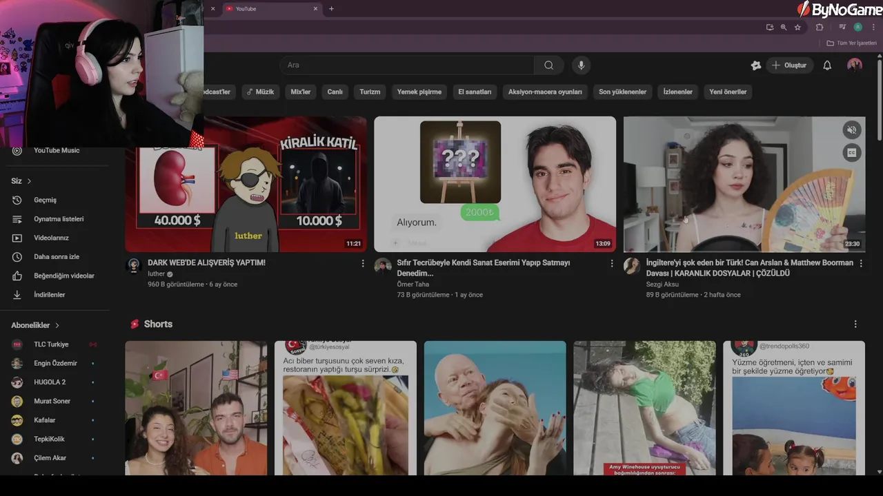Image resolution: width=883 pixels, height=496 pixels.
Task: Bookmark page with the star icon
Action: [x=797, y=28]
